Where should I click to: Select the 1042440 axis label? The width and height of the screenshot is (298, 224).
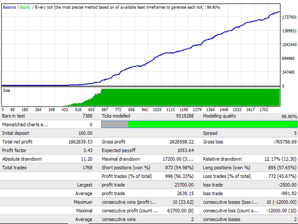pos(289,45)
